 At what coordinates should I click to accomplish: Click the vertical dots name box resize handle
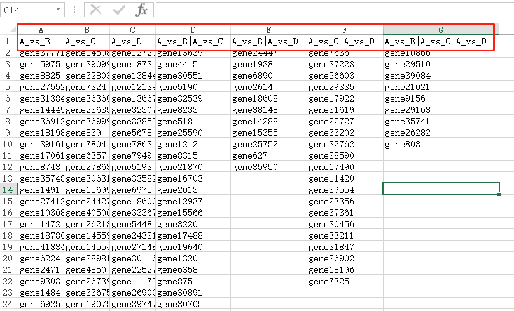tap(75, 10)
